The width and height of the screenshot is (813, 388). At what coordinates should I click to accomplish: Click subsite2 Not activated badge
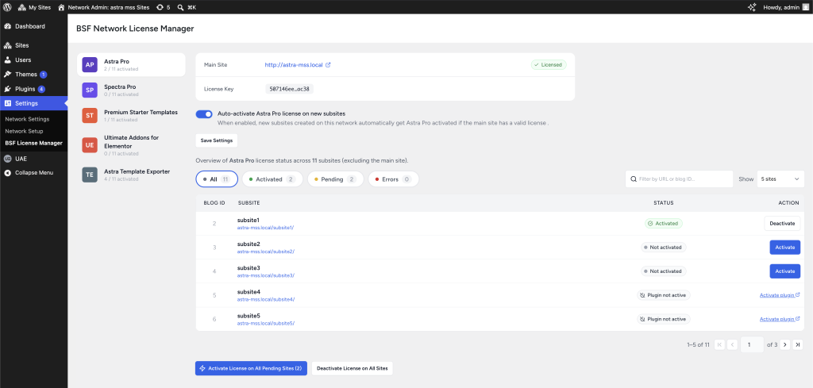(x=663, y=247)
